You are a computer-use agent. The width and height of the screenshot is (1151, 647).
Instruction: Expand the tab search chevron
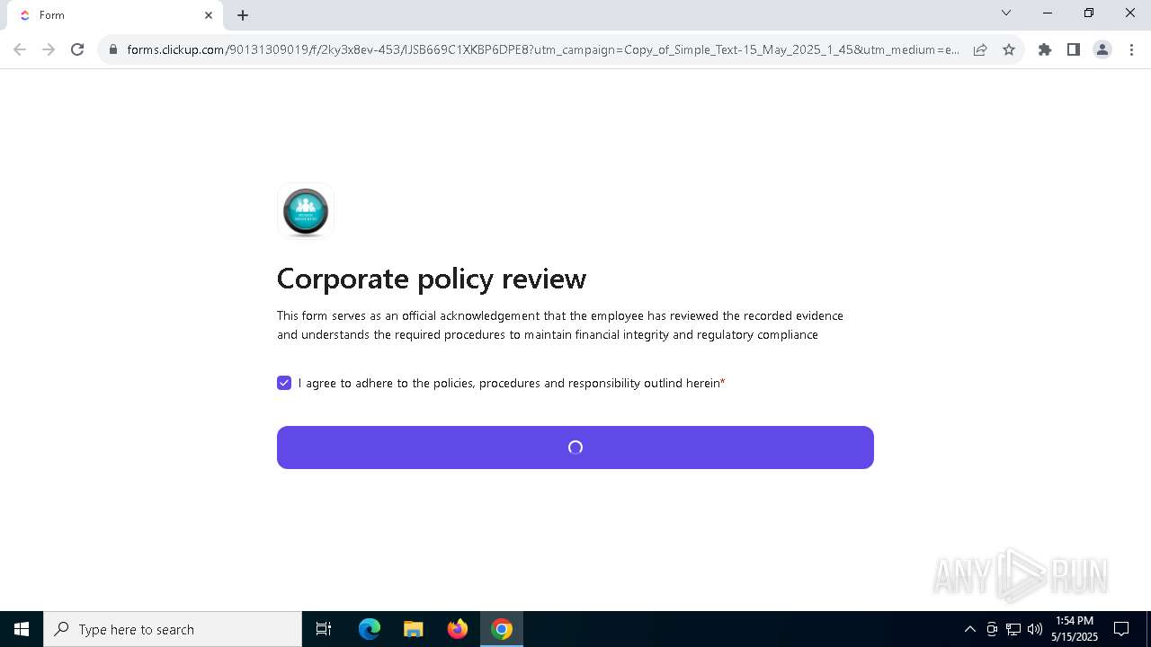pos(1006,13)
